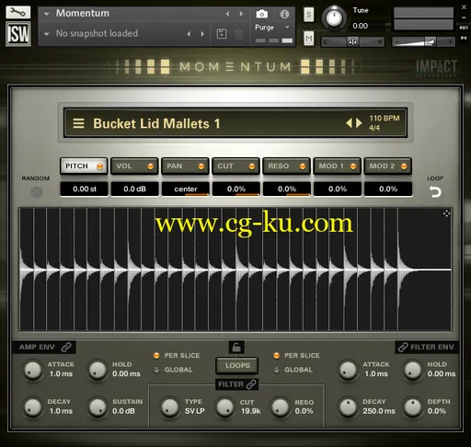471x447 pixels.
Task: Click the pan value field center
Action: click(186, 189)
